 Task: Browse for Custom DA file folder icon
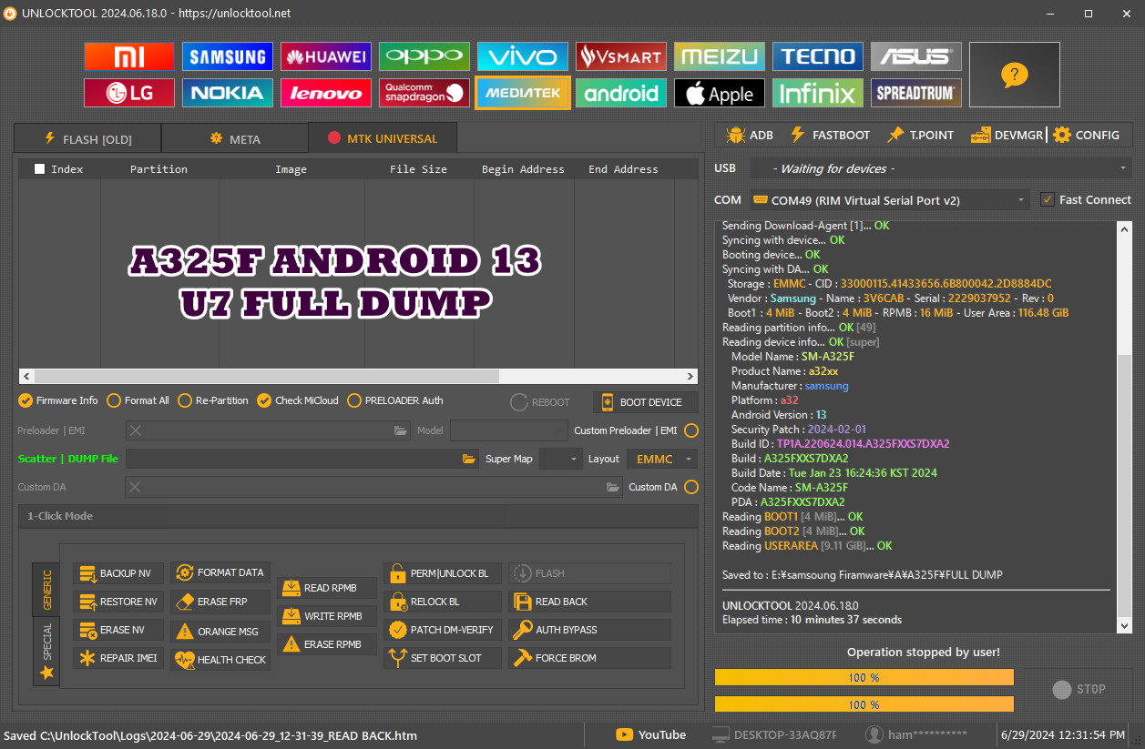(x=613, y=487)
